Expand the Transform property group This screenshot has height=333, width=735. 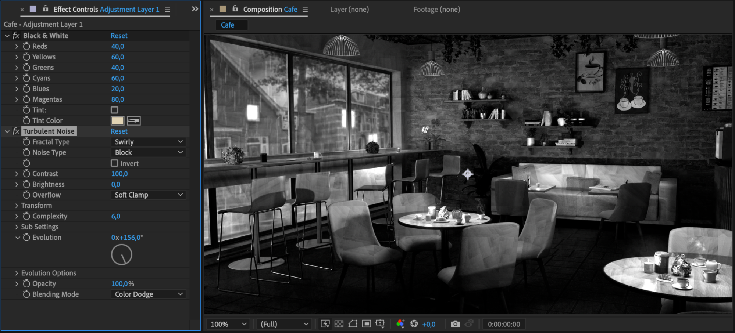(x=17, y=206)
